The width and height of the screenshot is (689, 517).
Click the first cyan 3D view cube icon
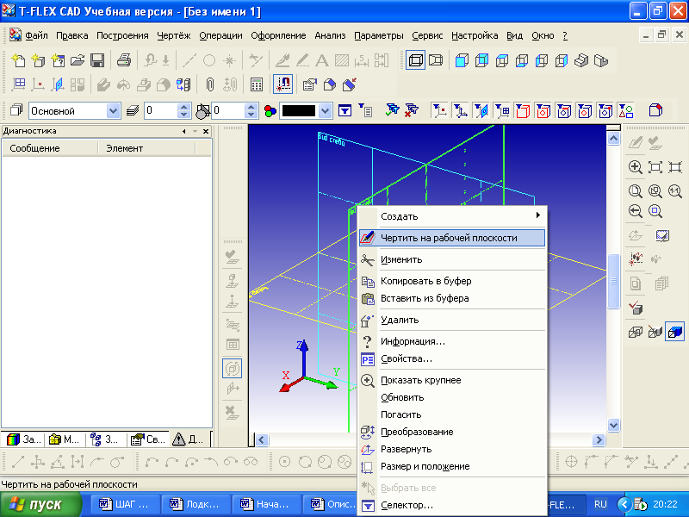[462, 60]
